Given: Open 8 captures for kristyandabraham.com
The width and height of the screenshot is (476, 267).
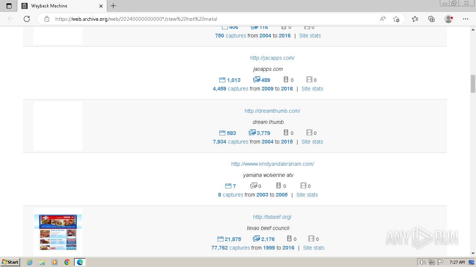Looking at the screenshot, I should (x=230, y=195).
